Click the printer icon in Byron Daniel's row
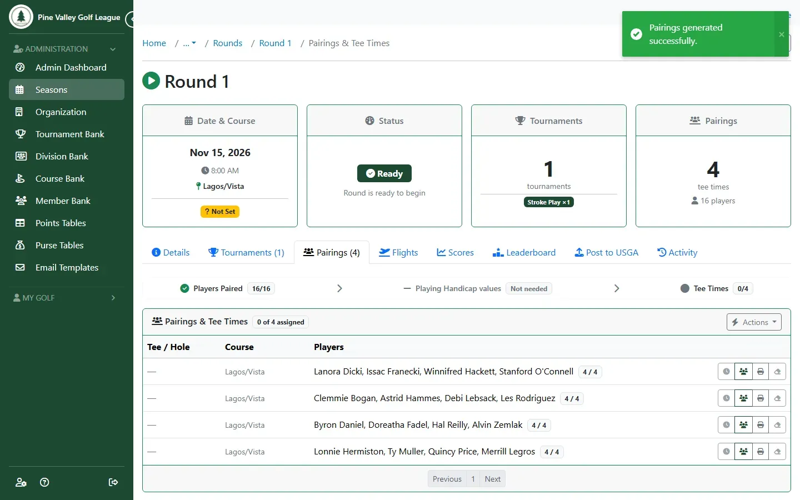Viewport: 800px width, 500px height. 761,425
